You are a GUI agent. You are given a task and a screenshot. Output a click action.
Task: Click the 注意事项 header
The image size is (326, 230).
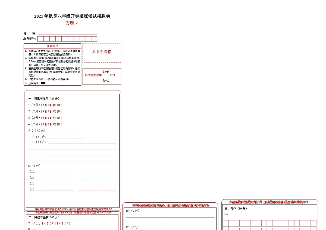click(x=52, y=46)
